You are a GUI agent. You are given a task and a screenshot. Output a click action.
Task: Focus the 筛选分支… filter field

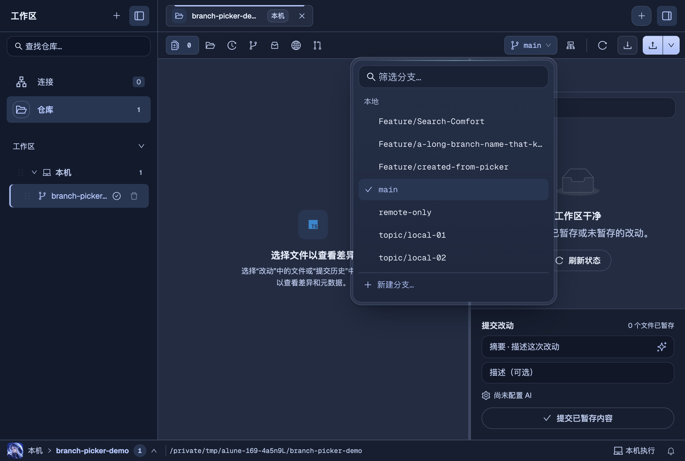[453, 77]
